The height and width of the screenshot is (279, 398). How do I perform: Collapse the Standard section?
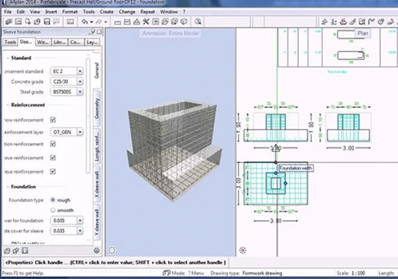click(x=7, y=58)
